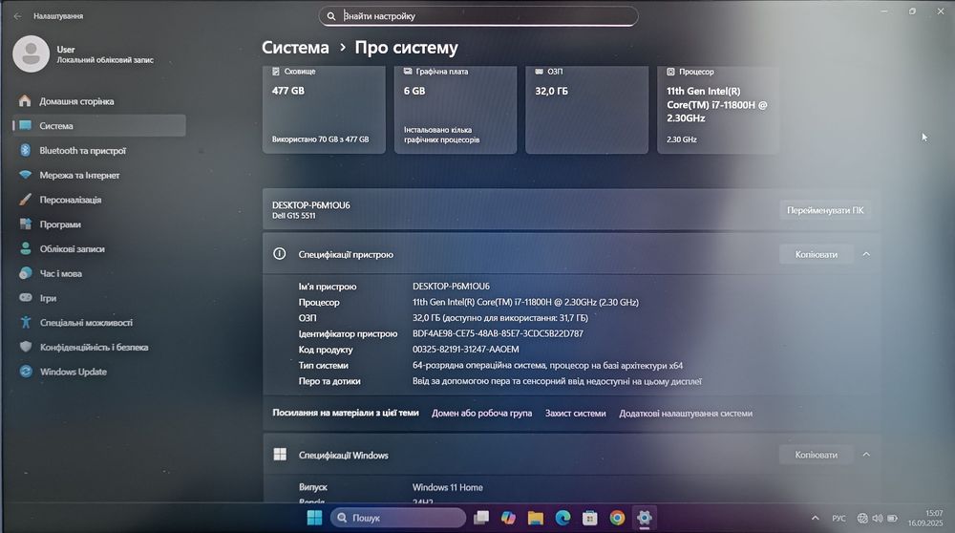
Task: Click the Windows Update arrows icon
Action: pos(26,371)
